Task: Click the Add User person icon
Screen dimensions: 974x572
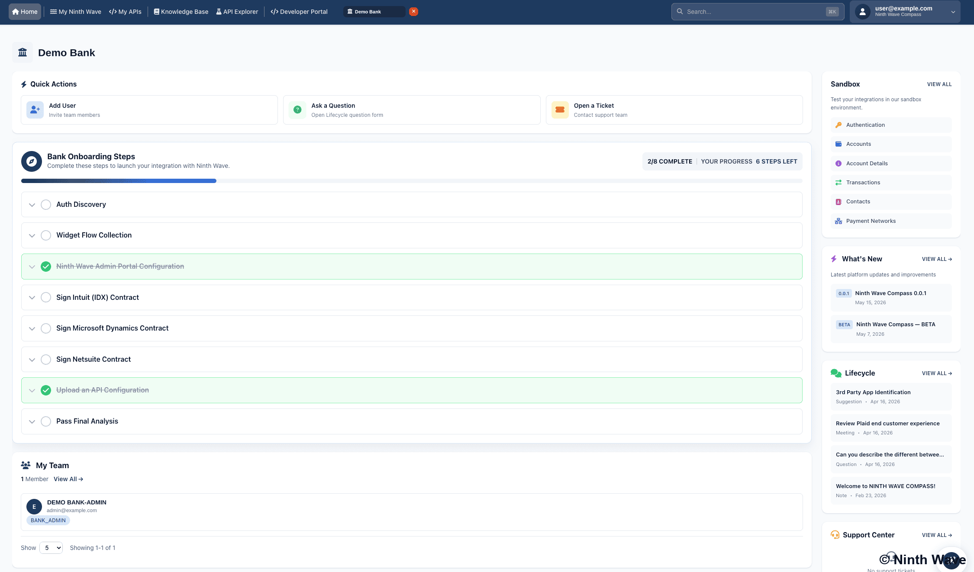Action: (35, 110)
